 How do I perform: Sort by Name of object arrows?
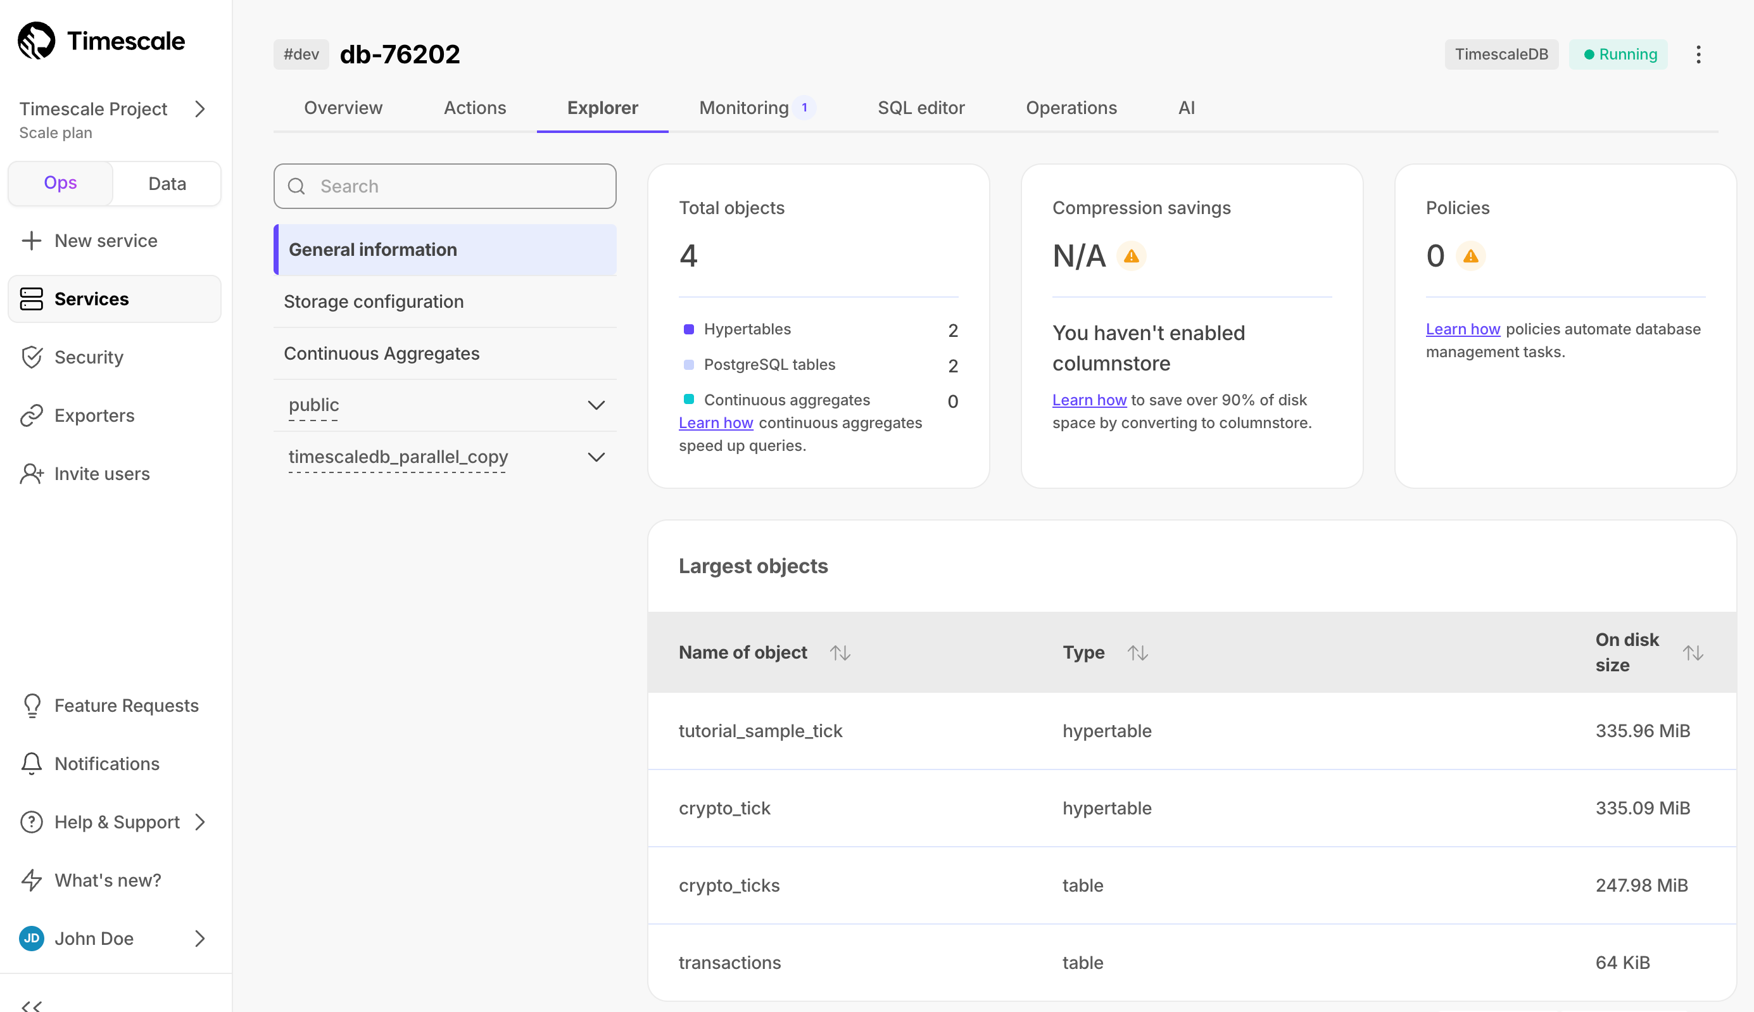[x=840, y=653]
